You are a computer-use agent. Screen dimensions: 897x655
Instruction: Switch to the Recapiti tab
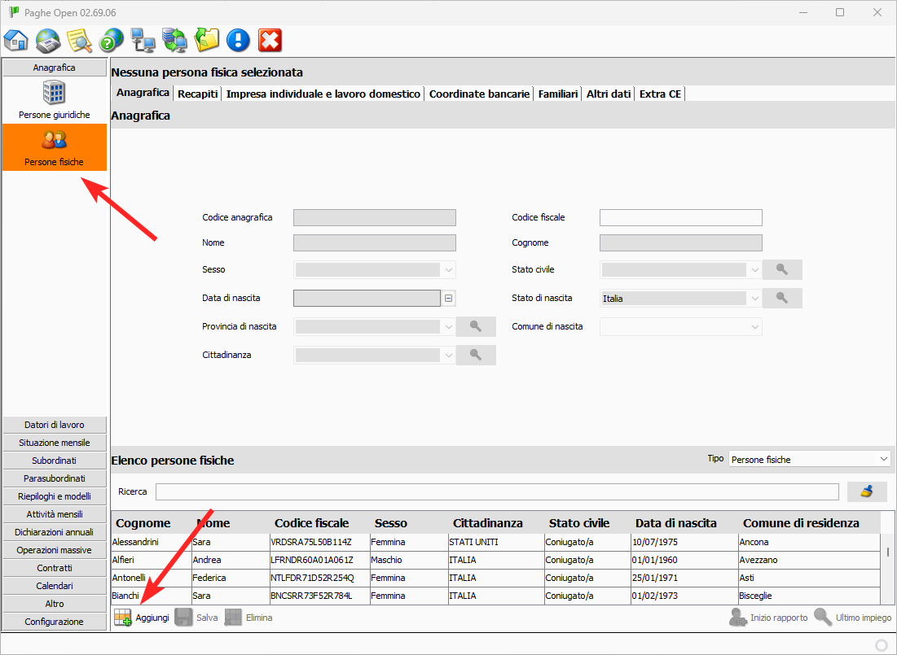198,94
